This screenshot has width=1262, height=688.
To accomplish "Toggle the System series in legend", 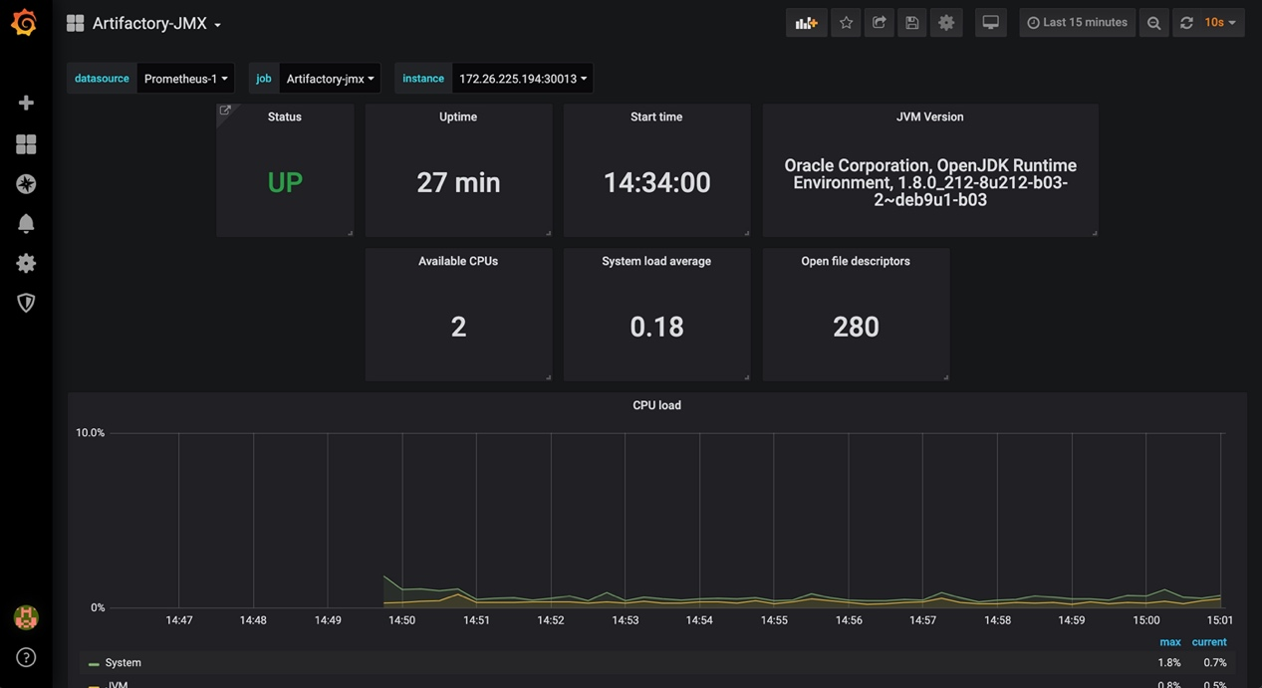I will tap(124, 663).
